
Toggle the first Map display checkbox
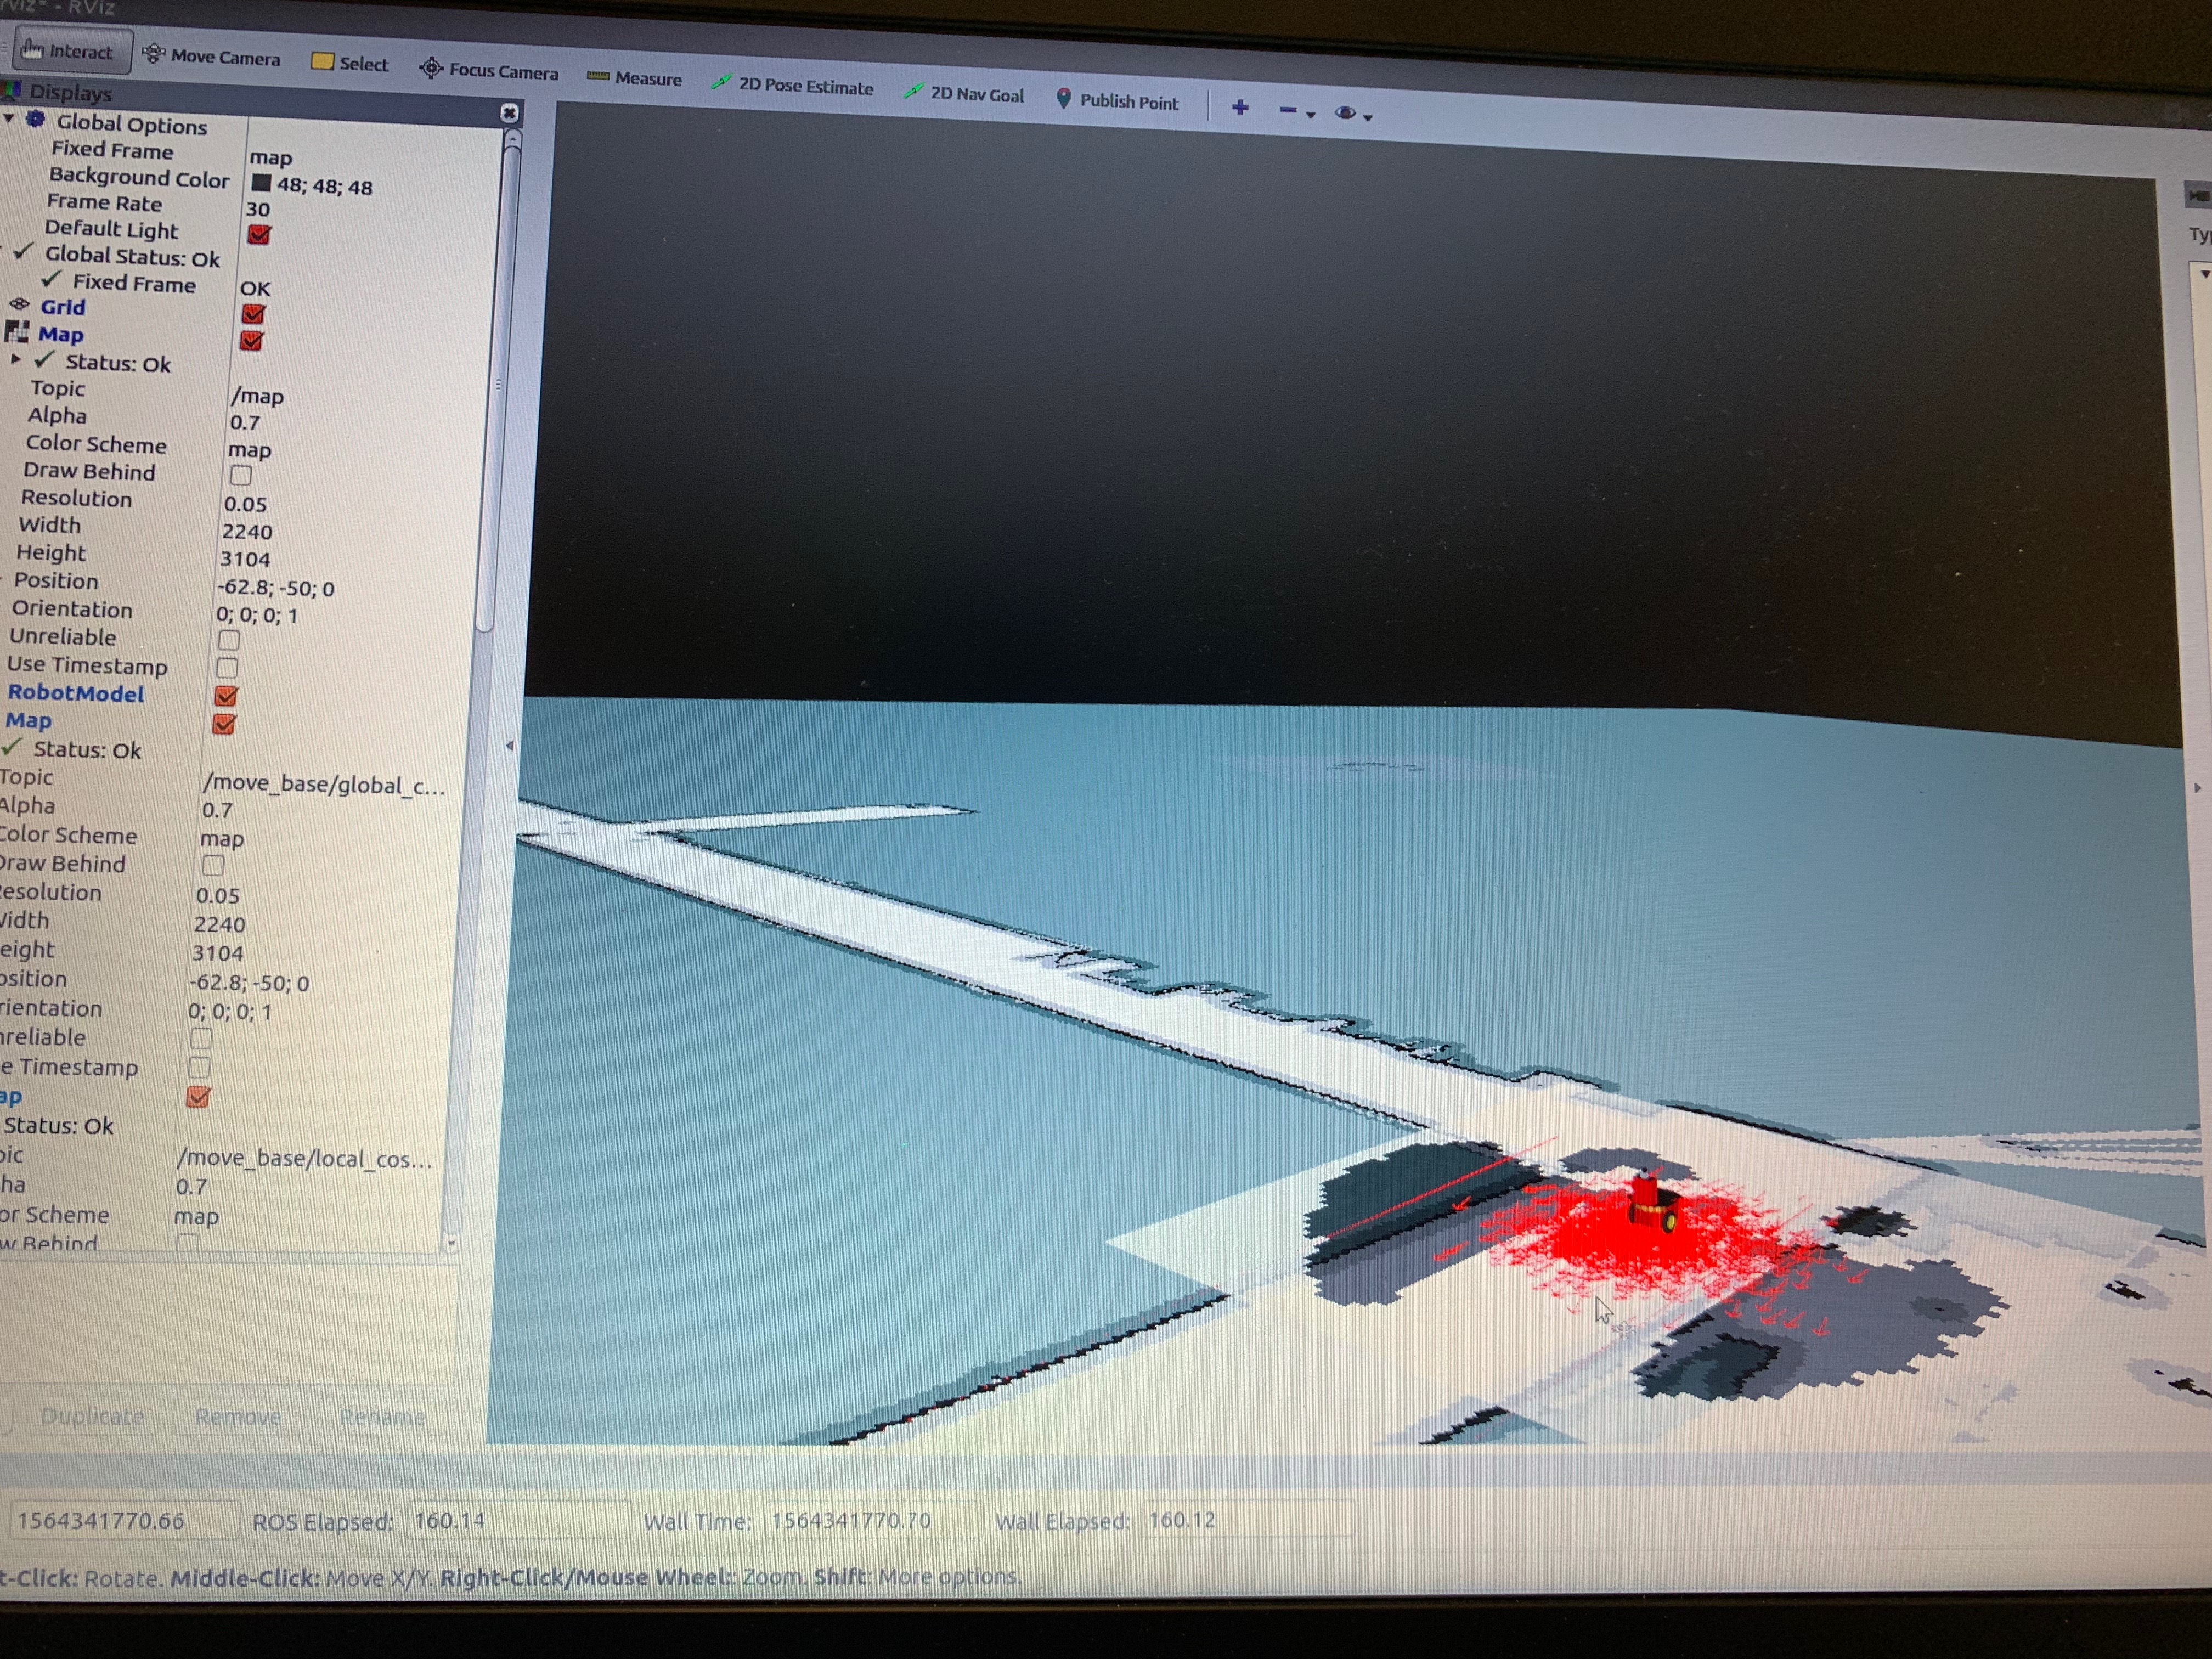pyautogui.click(x=252, y=341)
